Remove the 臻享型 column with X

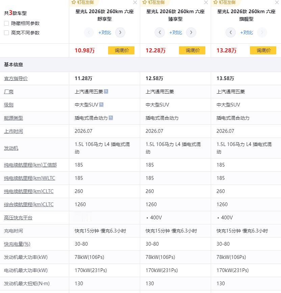(206, 2)
